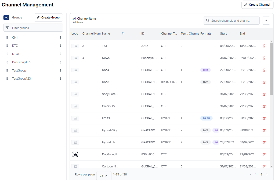Screen dimensions: 275x180
Task: Click trash icon for HY-CH channel
Action: 264,118
